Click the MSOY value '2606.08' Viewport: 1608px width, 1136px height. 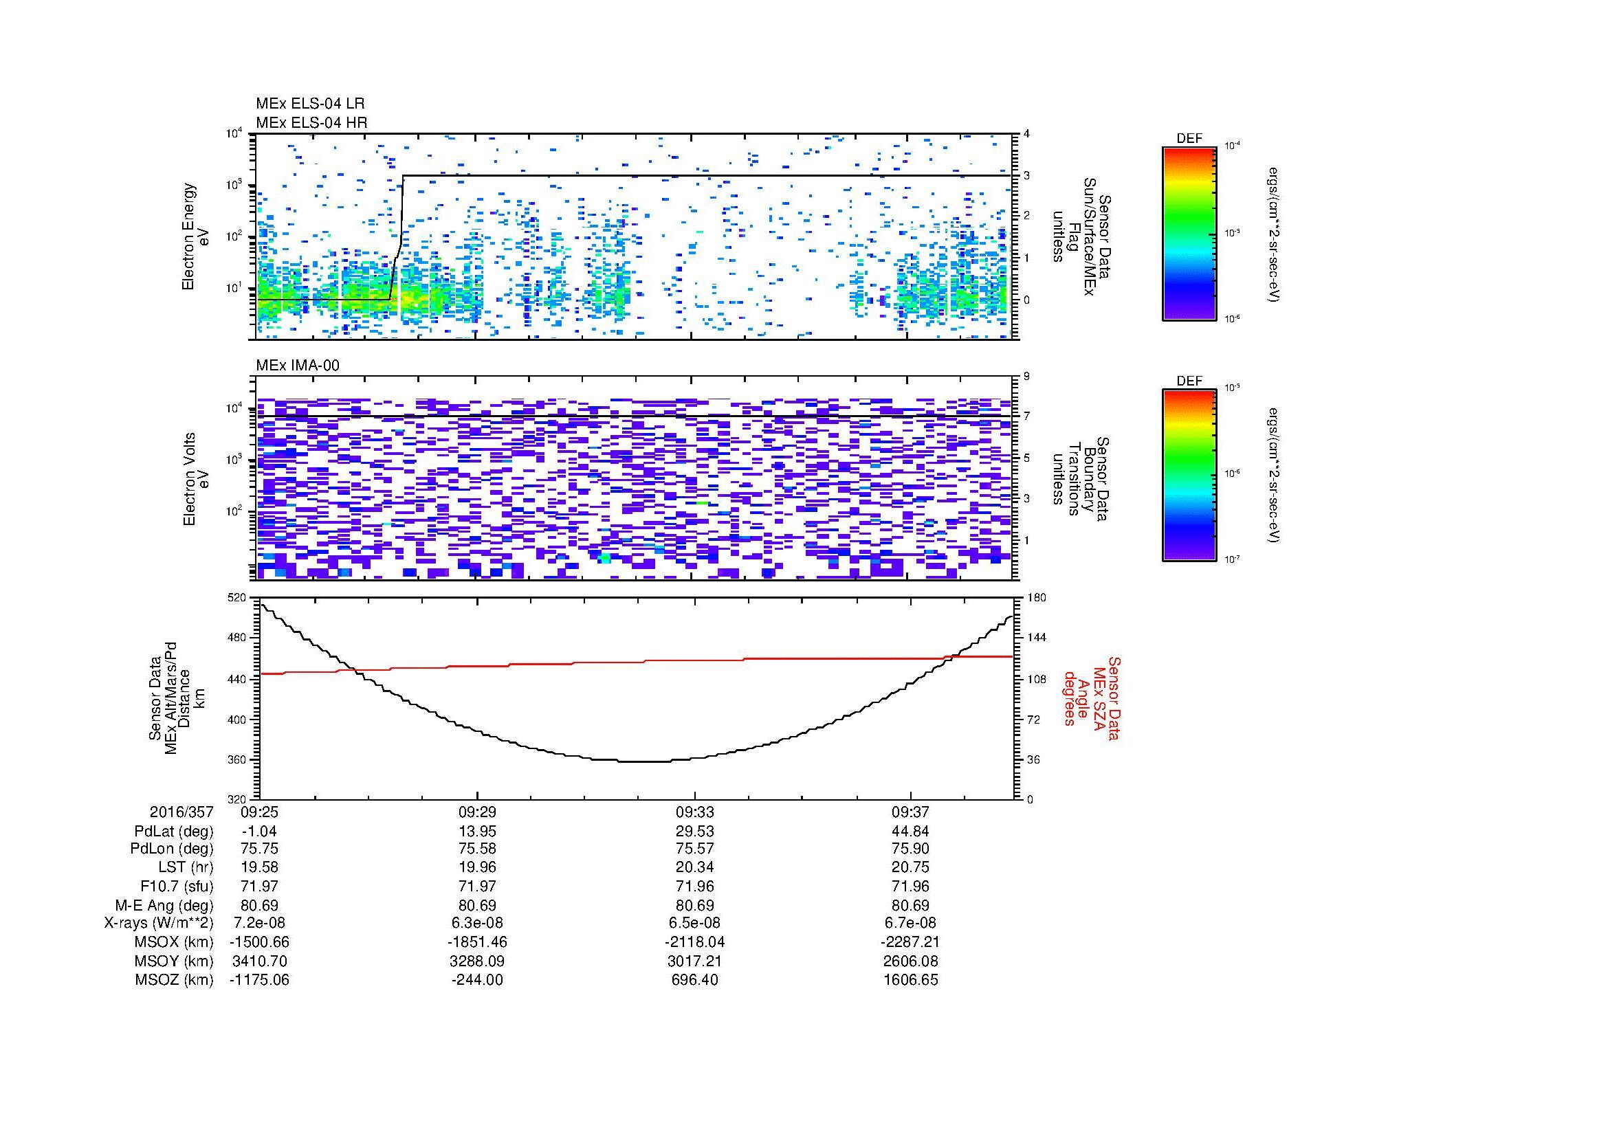coord(910,961)
